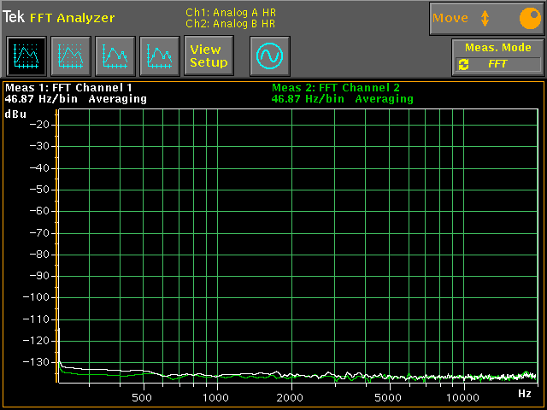
Task: Click the dBu unit label
Action: [x=15, y=114]
